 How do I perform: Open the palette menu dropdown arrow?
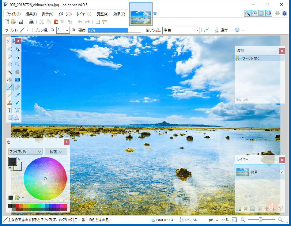23,198
